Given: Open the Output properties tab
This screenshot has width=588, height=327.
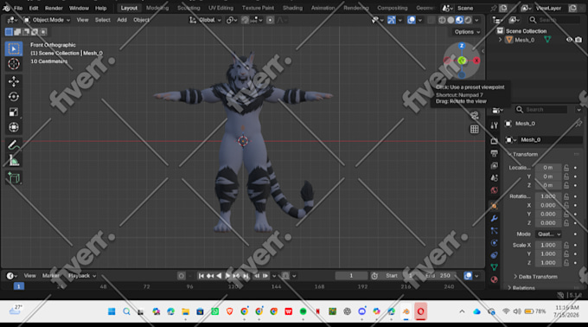Looking at the screenshot, I should tap(495, 153).
